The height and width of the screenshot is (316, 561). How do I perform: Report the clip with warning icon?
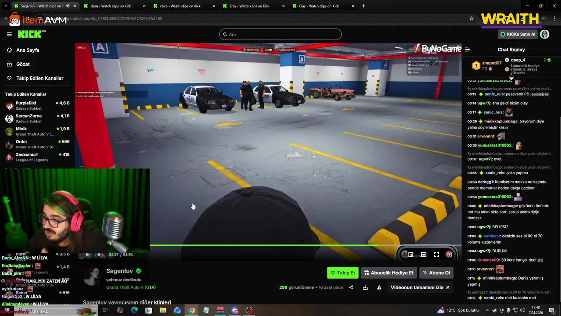(379, 287)
